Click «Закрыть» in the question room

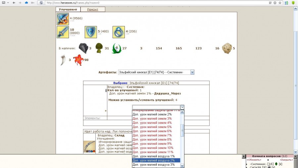286,160
